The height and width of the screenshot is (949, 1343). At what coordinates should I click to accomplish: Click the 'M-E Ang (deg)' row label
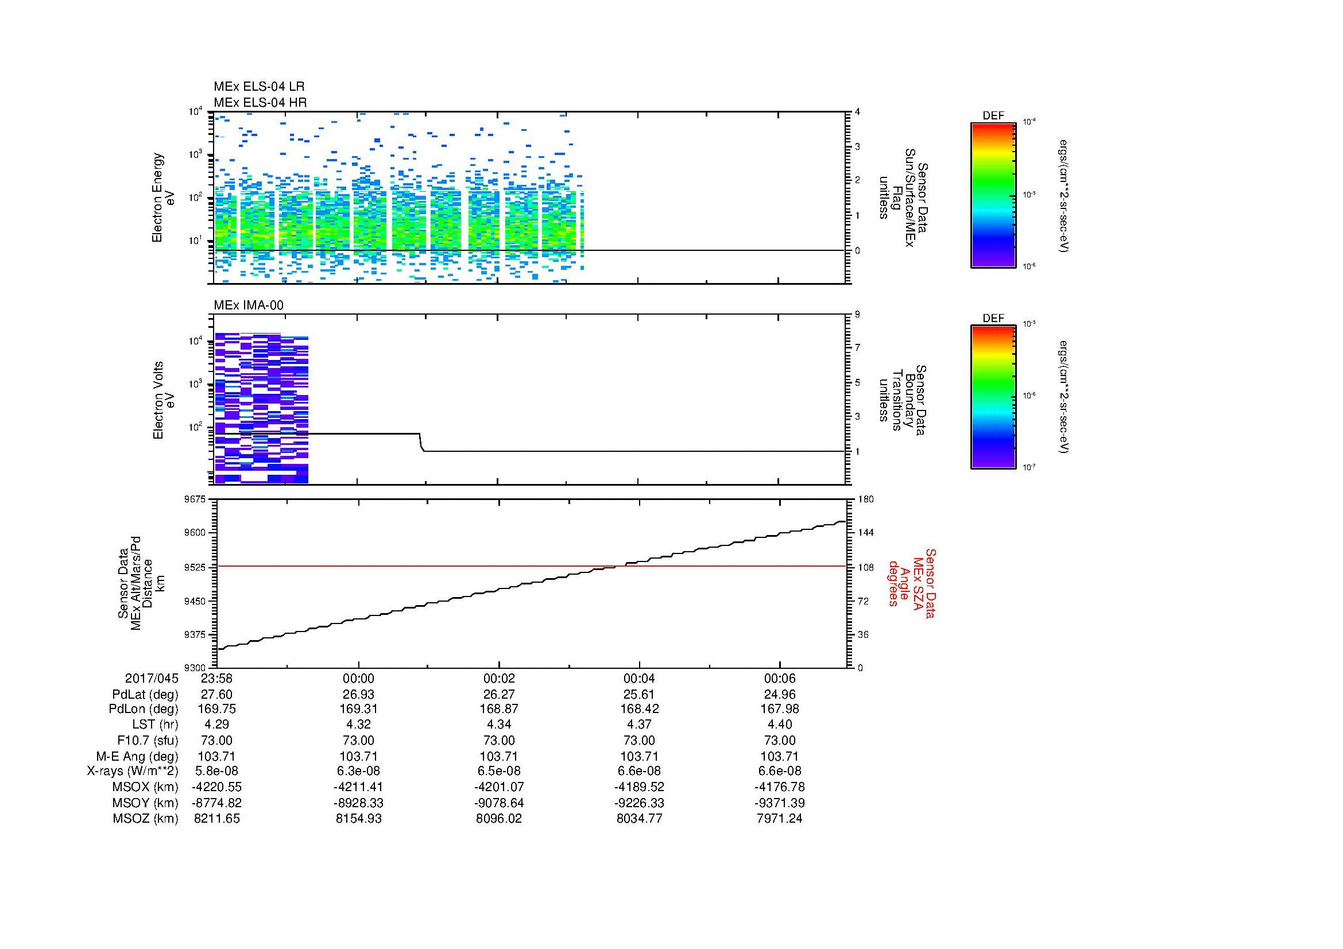click(x=137, y=757)
